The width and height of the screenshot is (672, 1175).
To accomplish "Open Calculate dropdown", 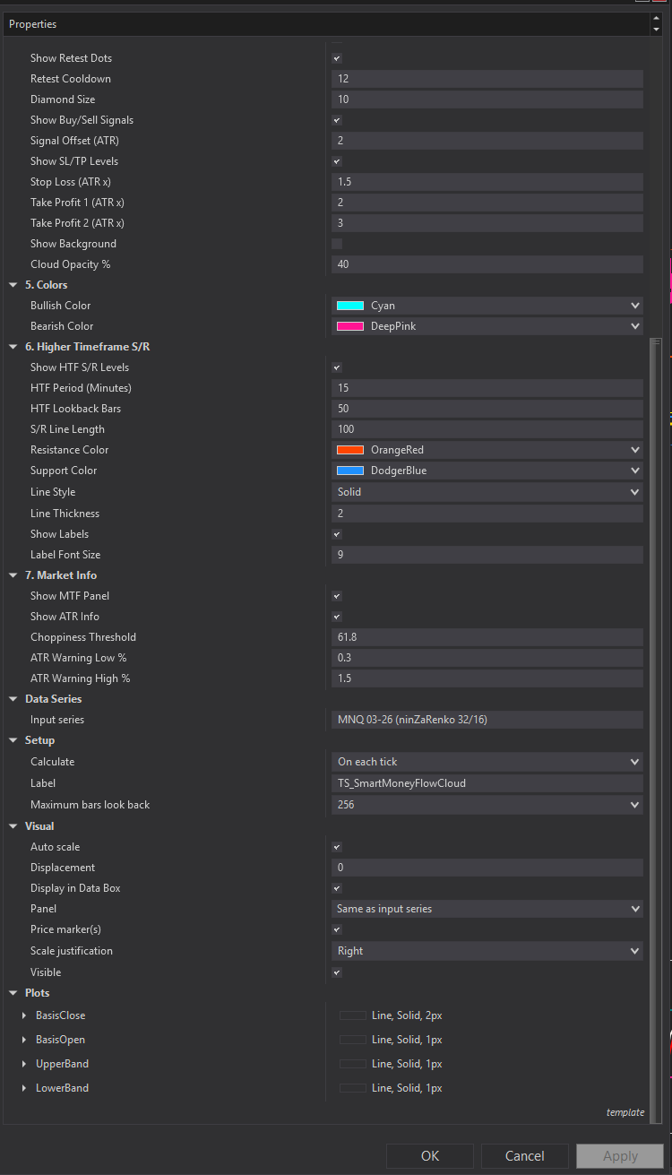I will coord(487,762).
